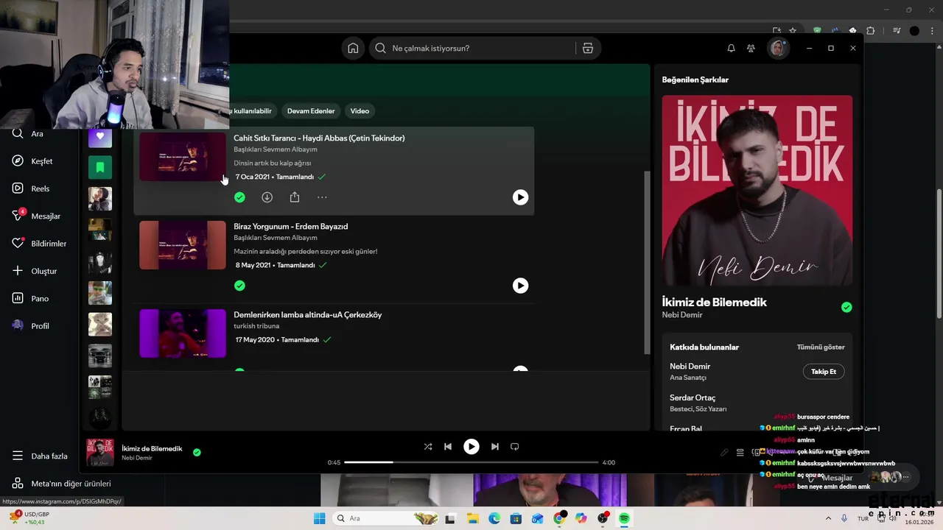Share the Haydi Abbas episode
The image size is (943, 530).
click(x=295, y=197)
